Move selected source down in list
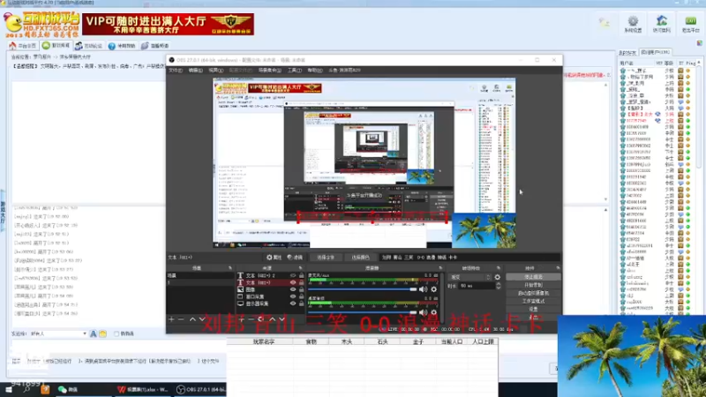 [x=282, y=319]
